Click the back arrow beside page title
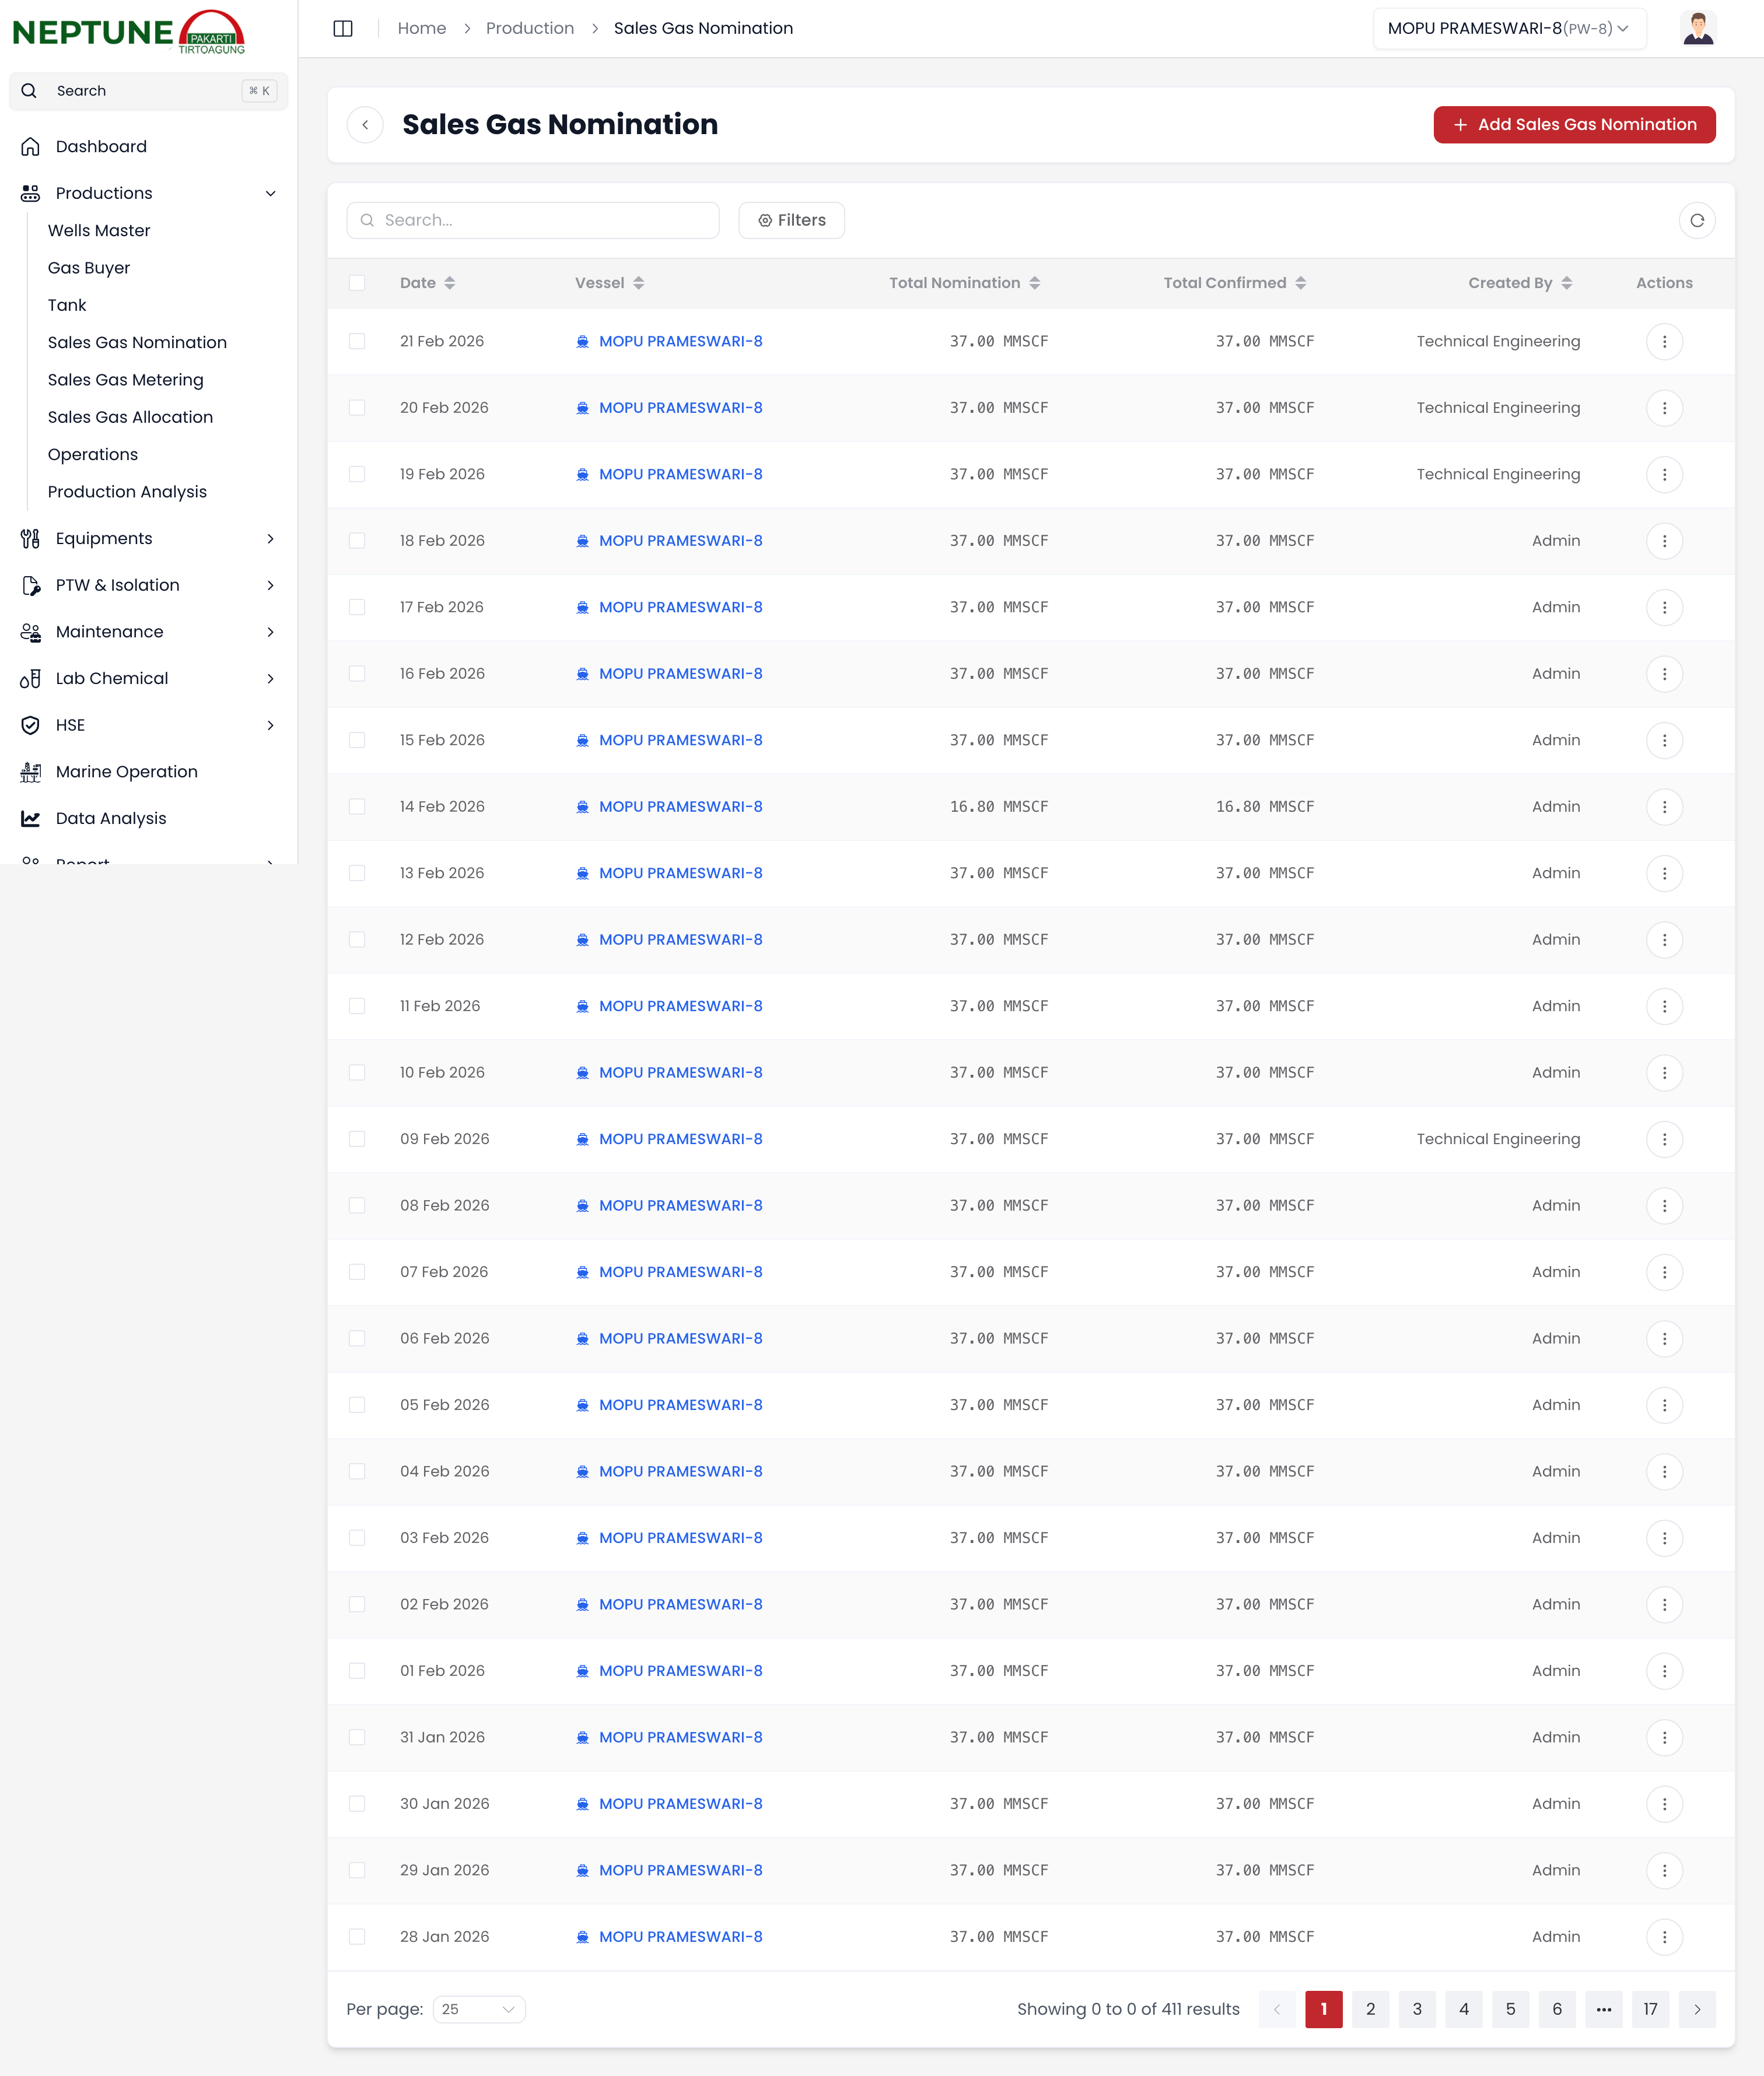Viewport: 1764px width, 2076px height. pyautogui.click(x=365, y=124)
